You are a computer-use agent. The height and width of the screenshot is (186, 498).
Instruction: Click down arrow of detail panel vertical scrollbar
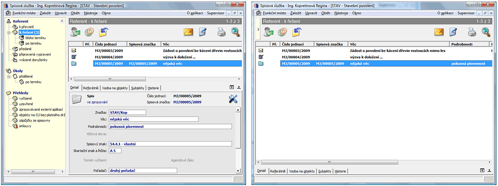point(238,171)
